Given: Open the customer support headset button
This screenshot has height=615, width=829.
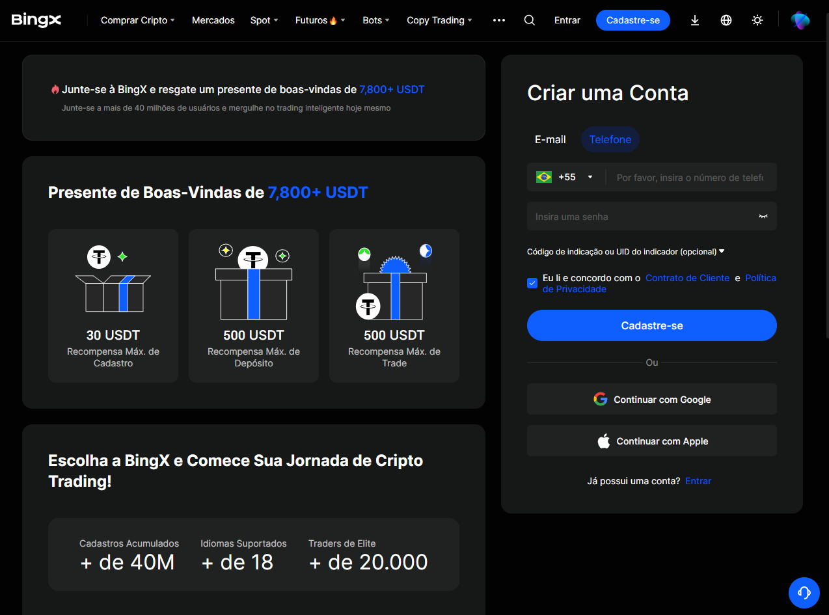Looking at the screenshot, I should point(804,592).
